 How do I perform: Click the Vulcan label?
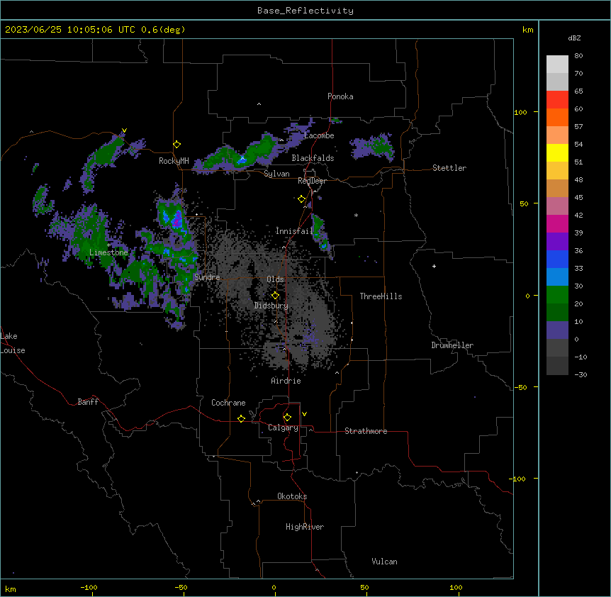[x=384, y=562]
